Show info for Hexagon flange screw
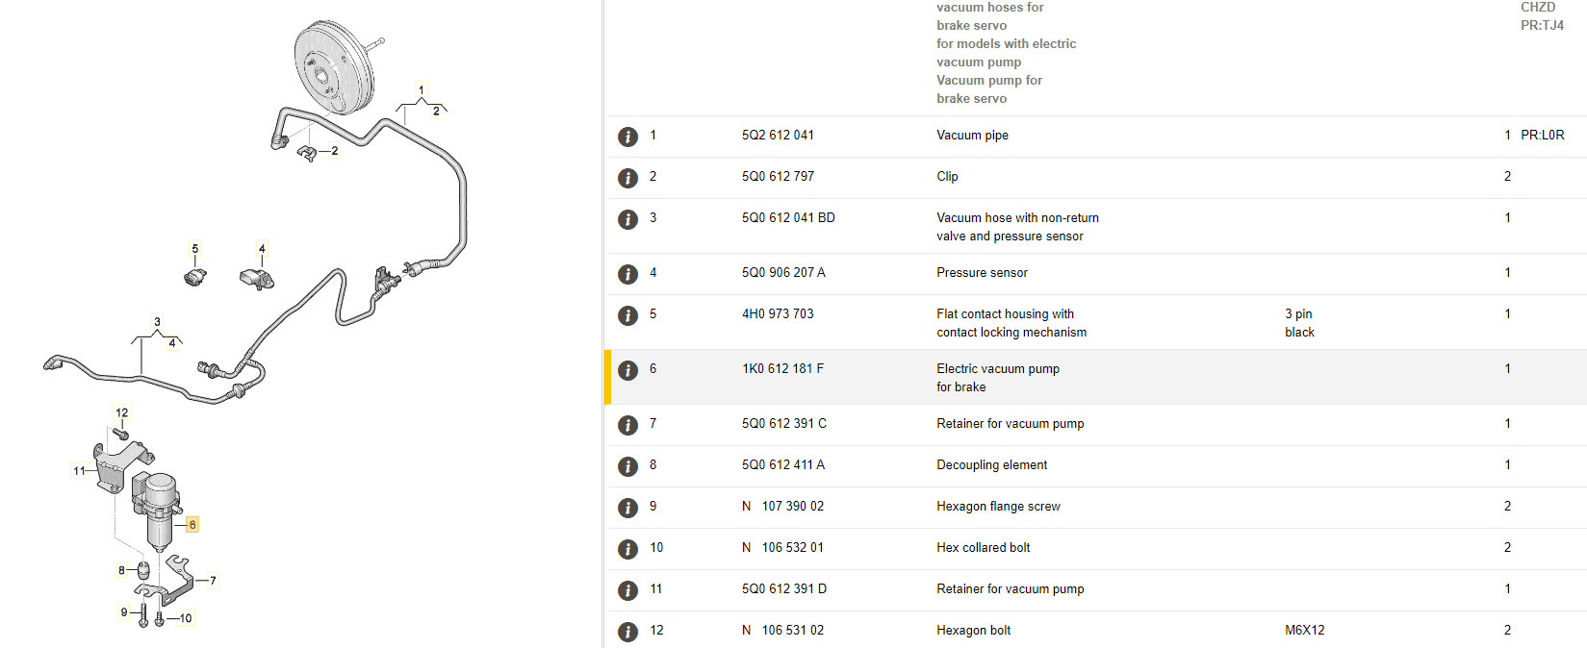The image size is (1587, 648). [627, 508]
